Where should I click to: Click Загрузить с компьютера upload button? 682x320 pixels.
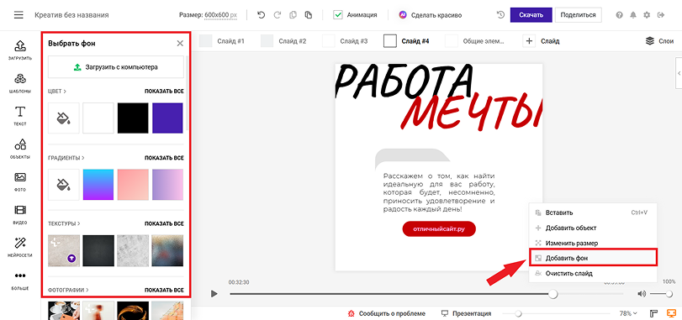coord(116,67)
